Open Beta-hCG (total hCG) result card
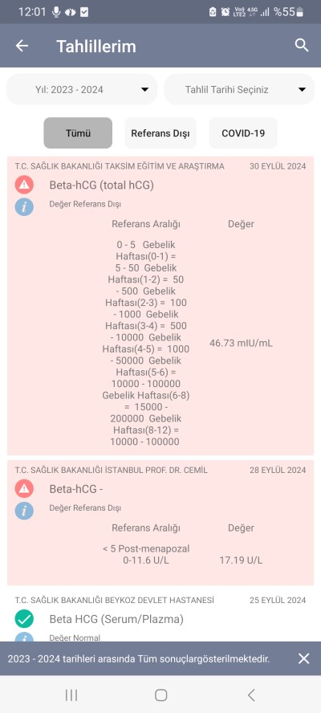Image resolution: width=321 pixels, height=713 pixels. coord(160,306)
